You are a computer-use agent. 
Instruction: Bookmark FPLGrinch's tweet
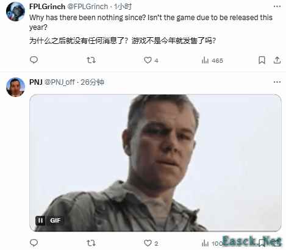point(262,60)
